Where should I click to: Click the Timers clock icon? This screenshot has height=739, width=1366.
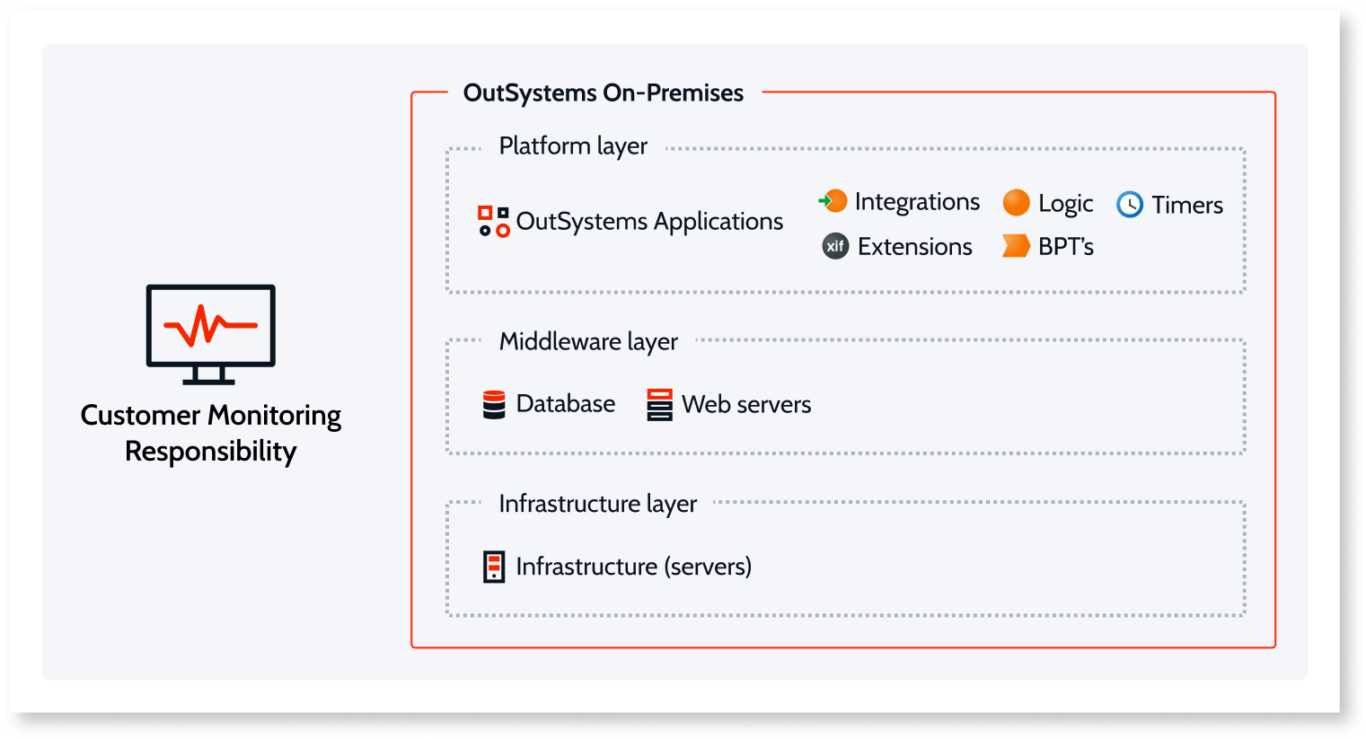tap(1130, 205)
